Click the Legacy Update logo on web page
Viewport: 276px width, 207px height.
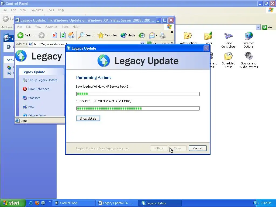pyautogui.click(x=21, y=56)
